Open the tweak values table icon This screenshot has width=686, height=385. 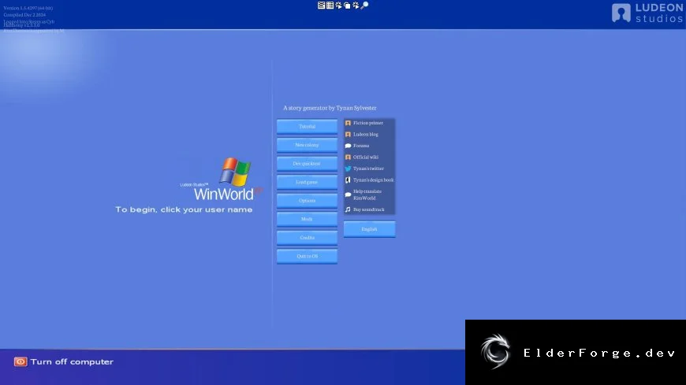[330, 6]
